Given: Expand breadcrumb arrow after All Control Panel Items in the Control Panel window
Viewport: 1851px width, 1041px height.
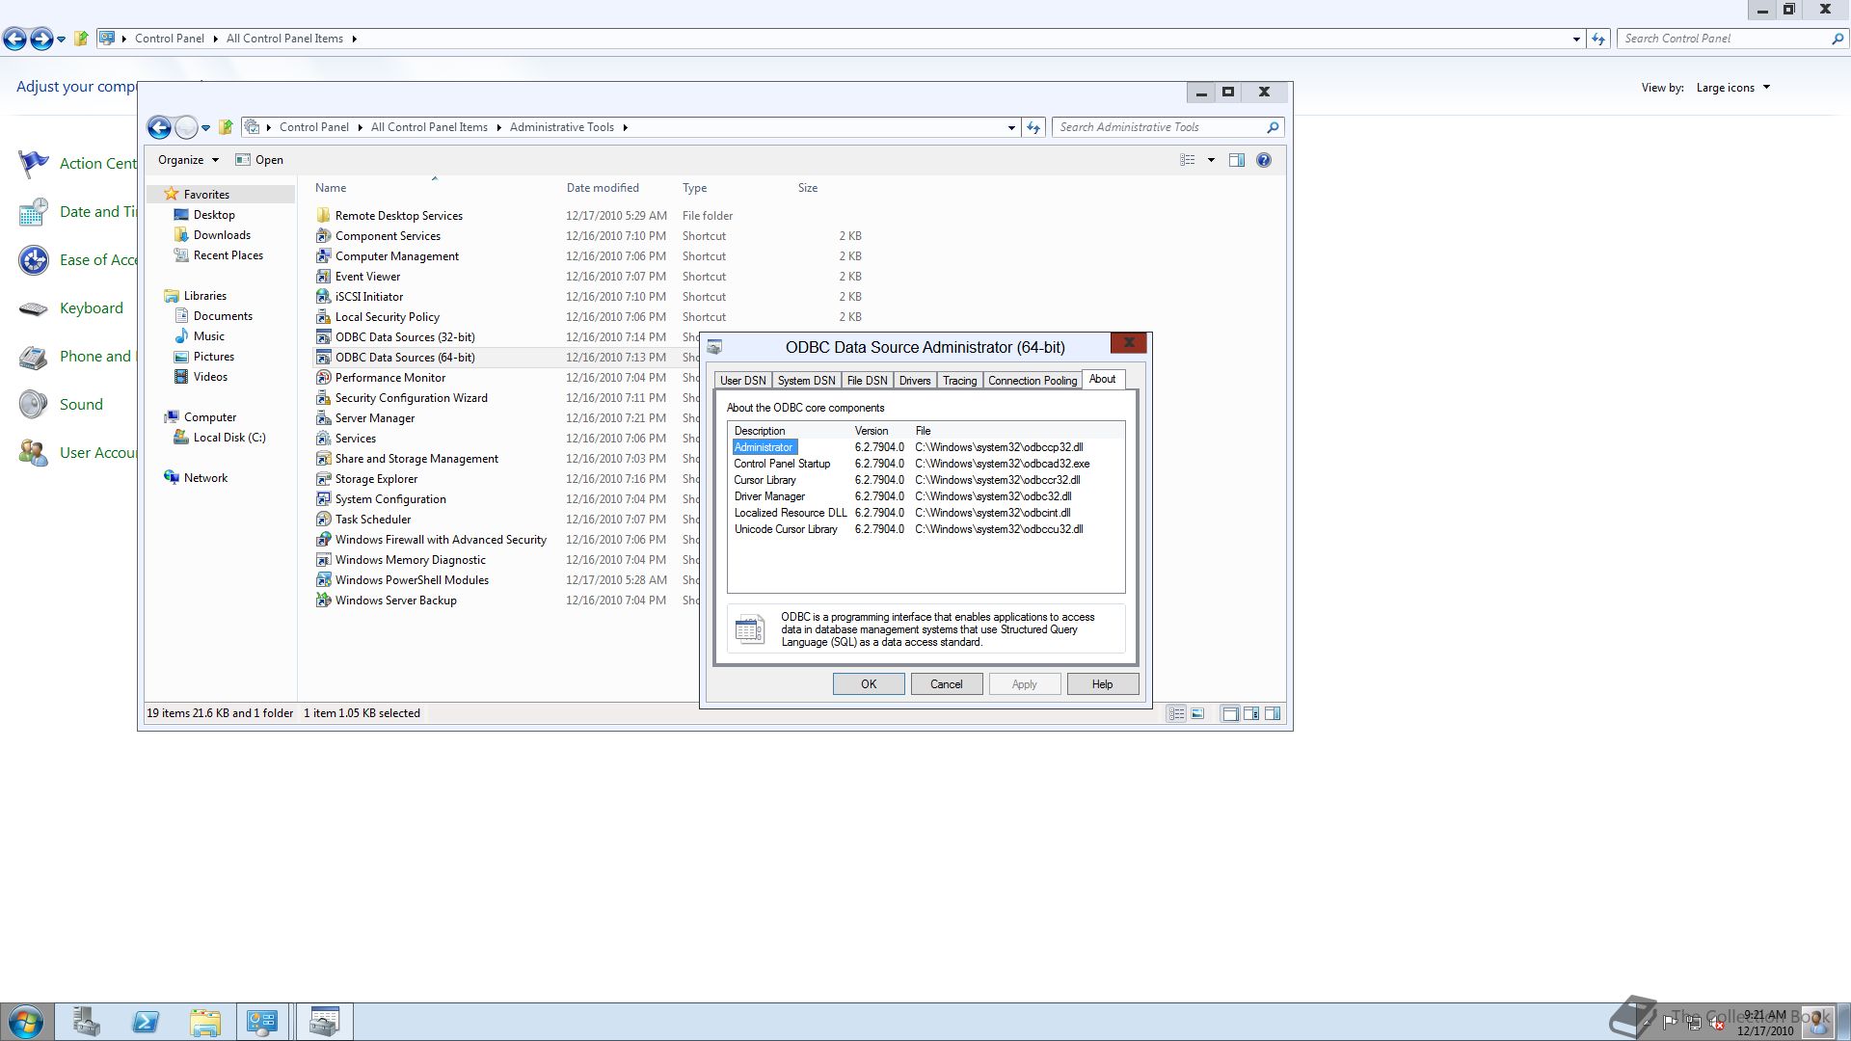Looking at the screenshot, I should (x=354, y=39).
